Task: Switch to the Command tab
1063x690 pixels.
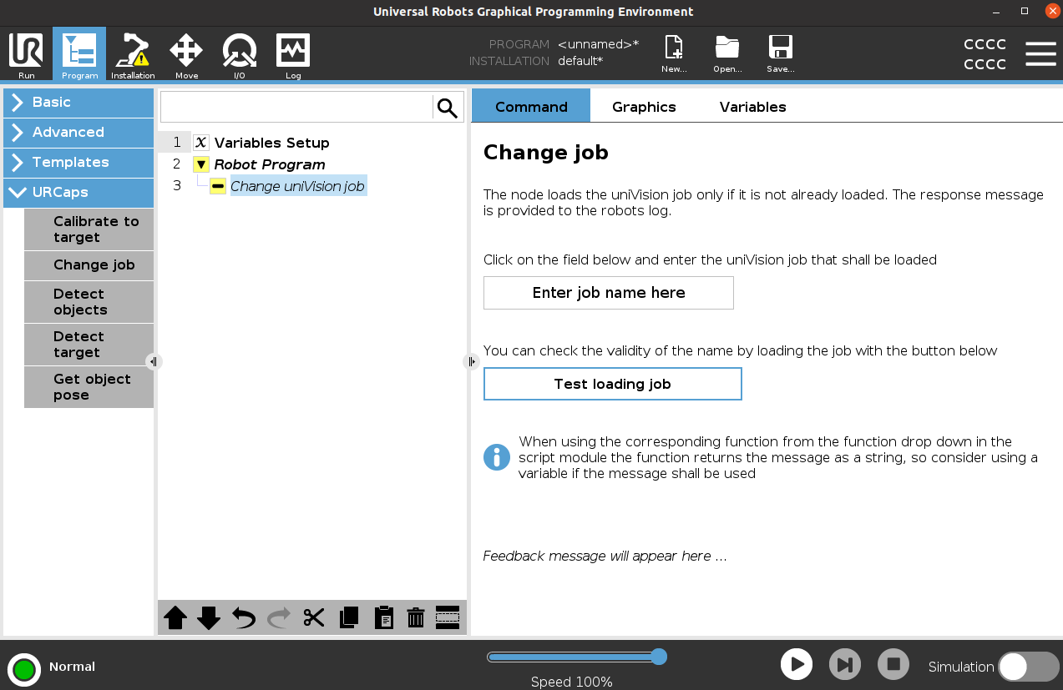Action: (x=531, y=107)
